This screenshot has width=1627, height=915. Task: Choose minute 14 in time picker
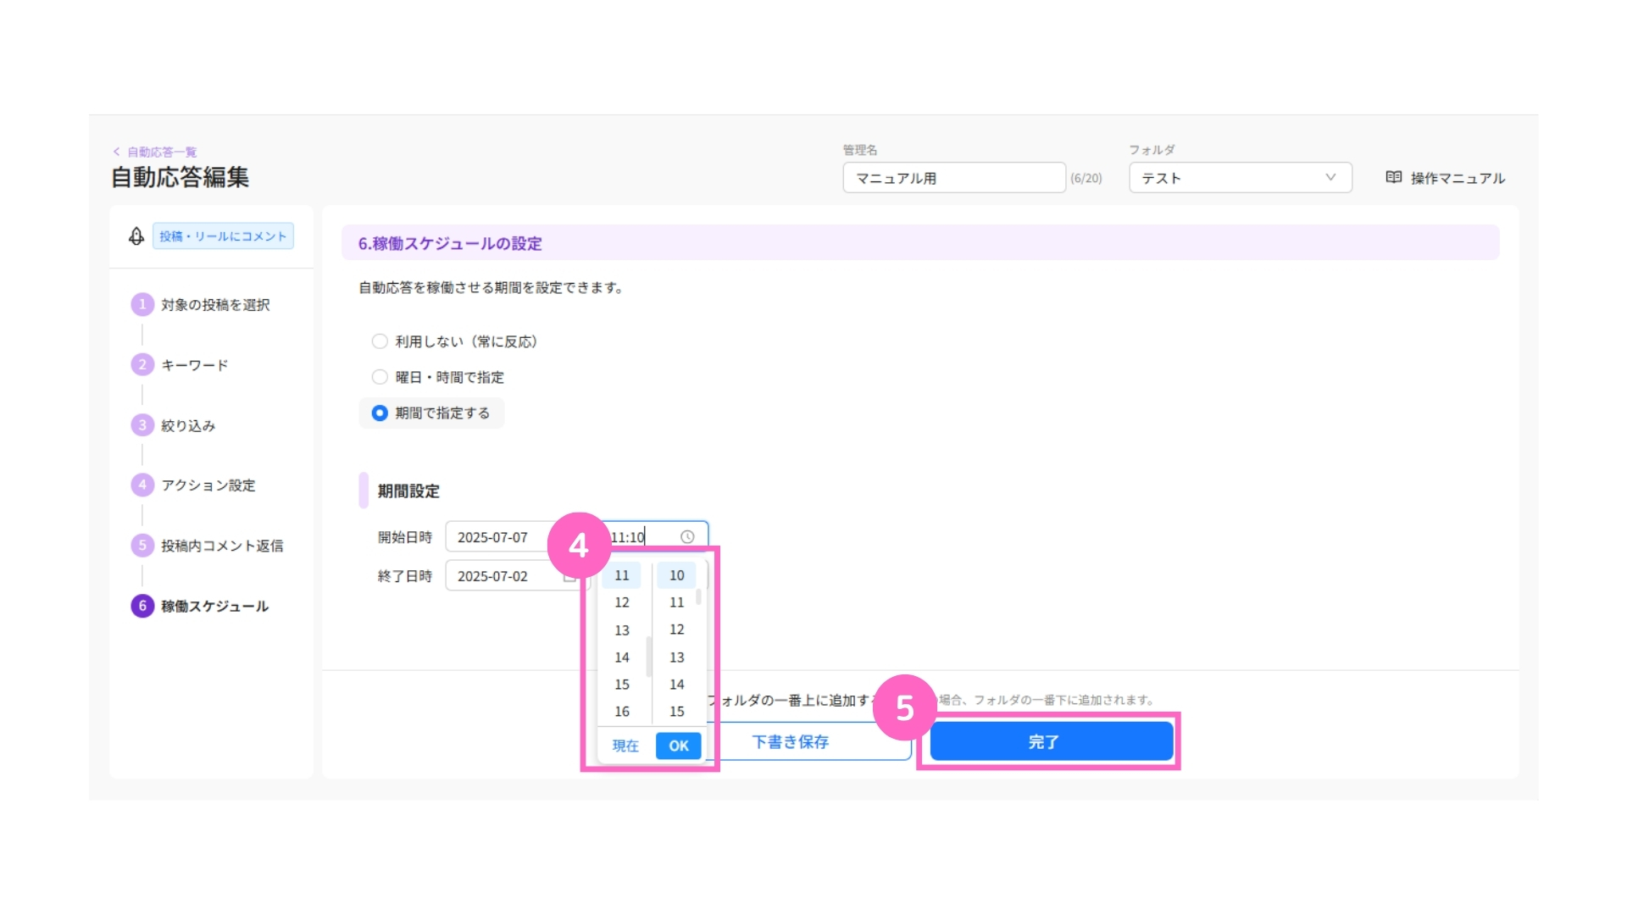(x=676, y=685)
